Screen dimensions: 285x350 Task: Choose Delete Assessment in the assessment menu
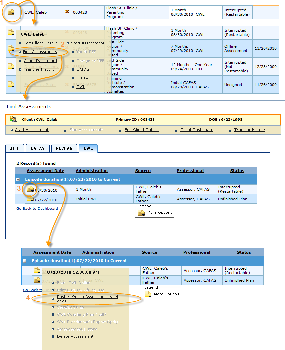click(75, 336)
